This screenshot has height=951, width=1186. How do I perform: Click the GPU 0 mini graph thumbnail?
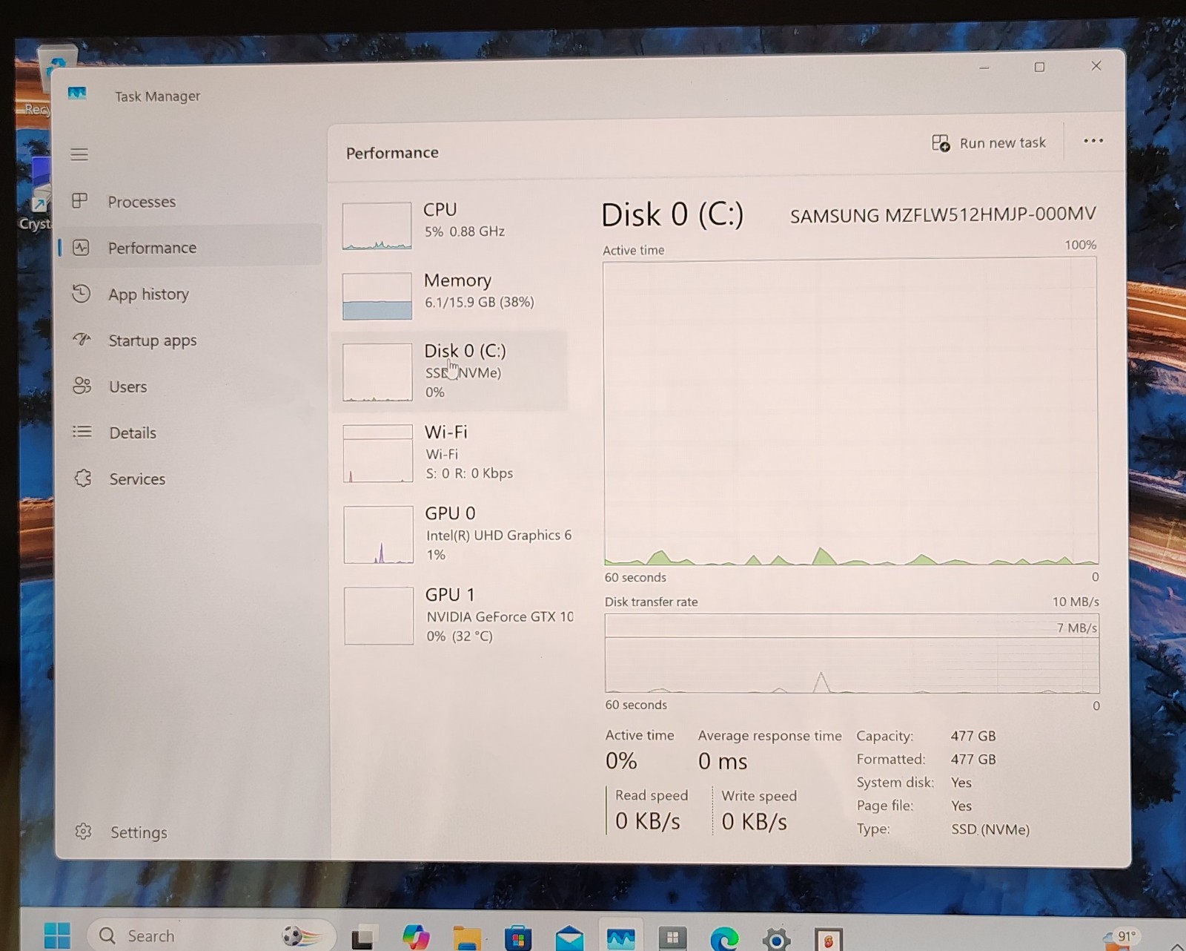pos(379,534)
